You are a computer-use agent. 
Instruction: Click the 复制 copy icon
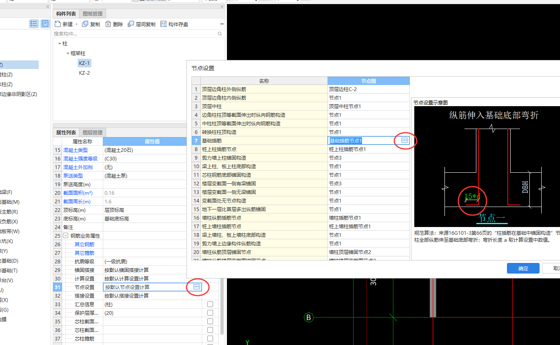coord(85,24)
